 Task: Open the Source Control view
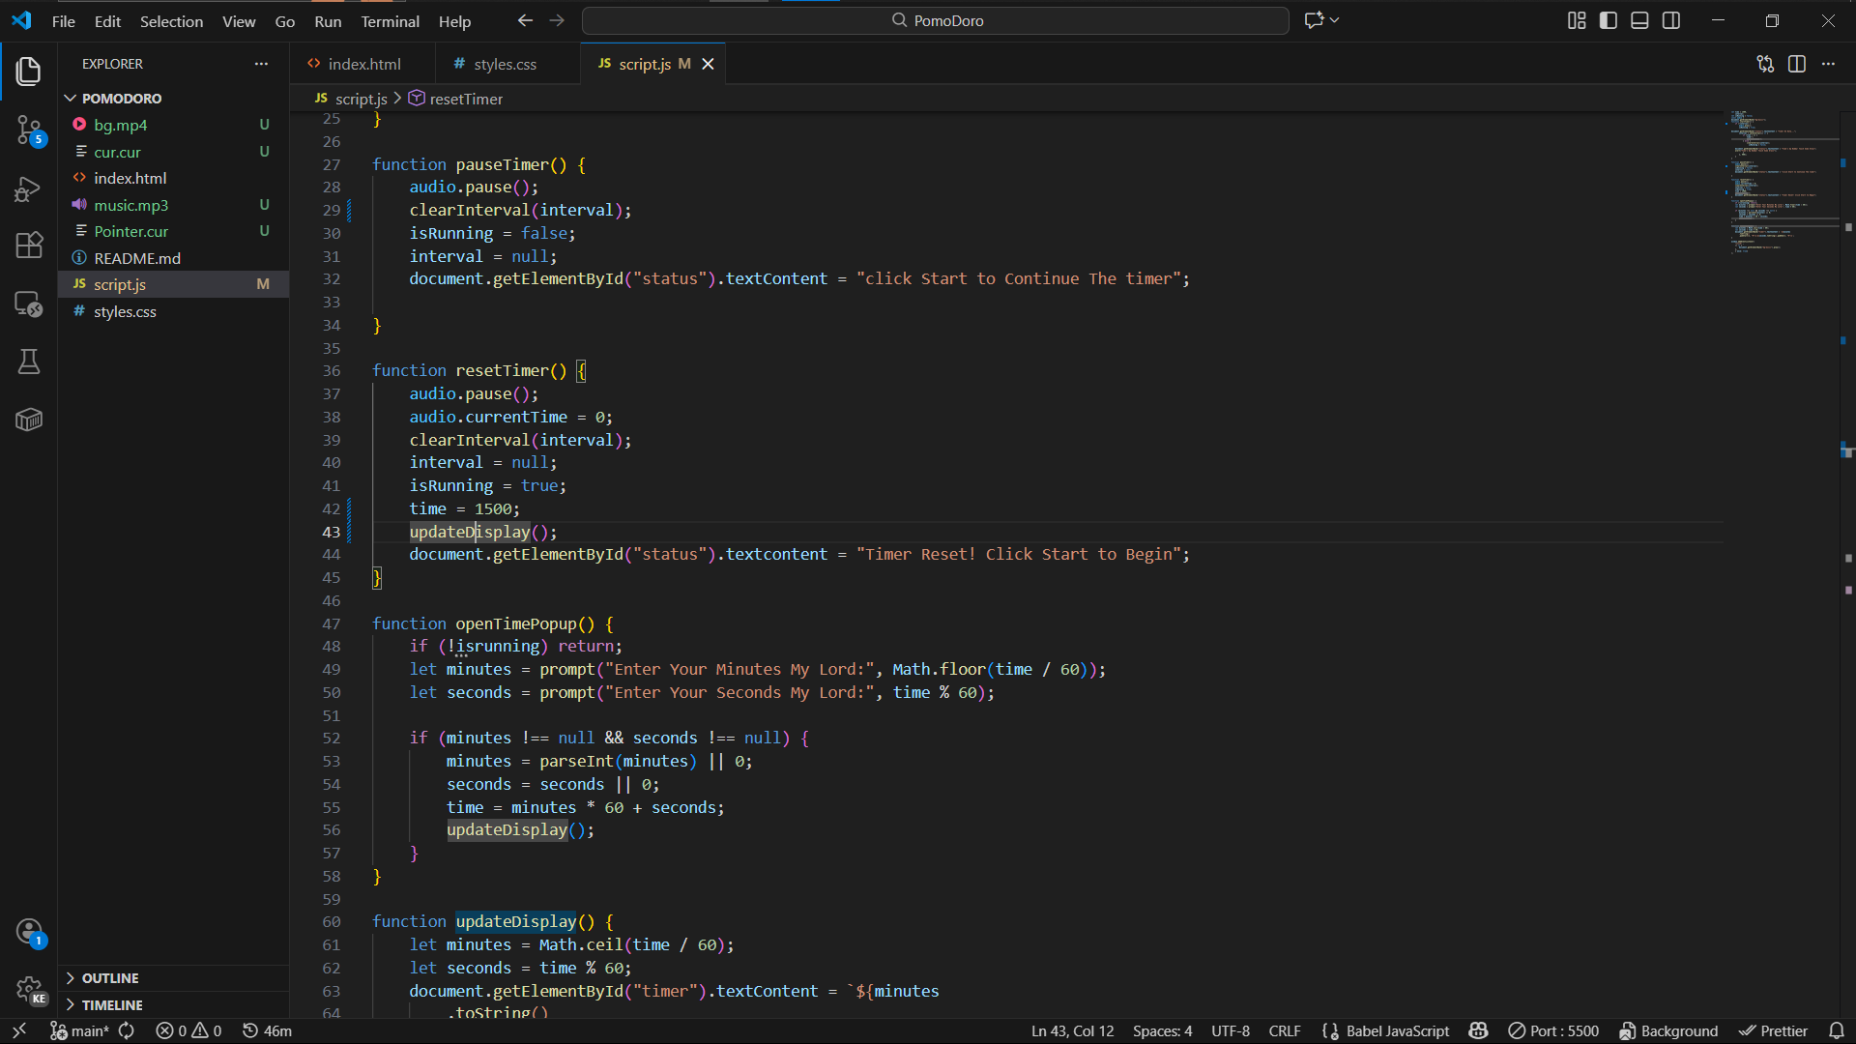[x=29, y=130]
